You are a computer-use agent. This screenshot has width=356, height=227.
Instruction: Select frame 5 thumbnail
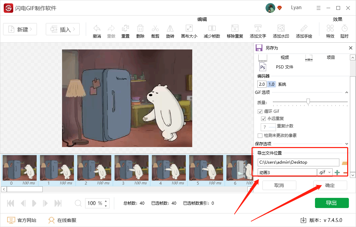point(206,168)
